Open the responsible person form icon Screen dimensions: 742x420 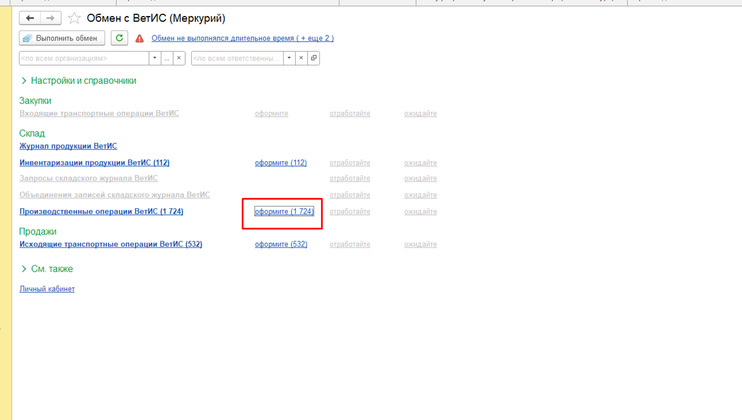[x=314, y=58]
